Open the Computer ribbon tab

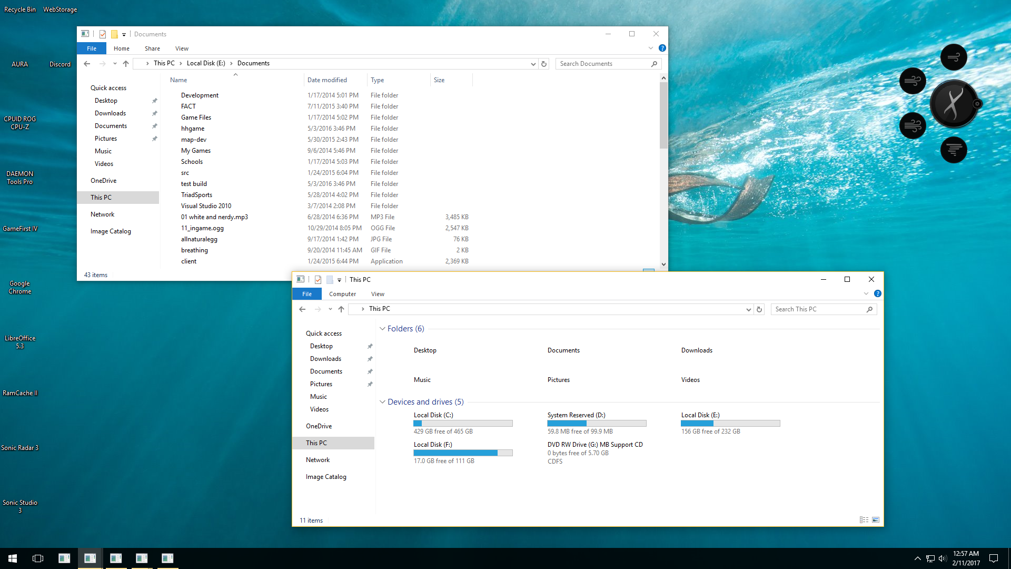(343, 294)
